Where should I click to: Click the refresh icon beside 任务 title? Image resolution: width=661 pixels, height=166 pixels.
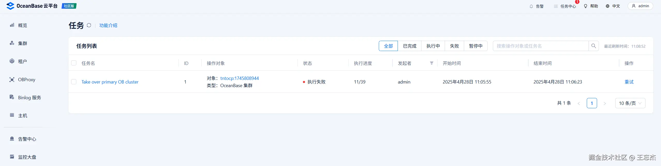coord(89,25)
